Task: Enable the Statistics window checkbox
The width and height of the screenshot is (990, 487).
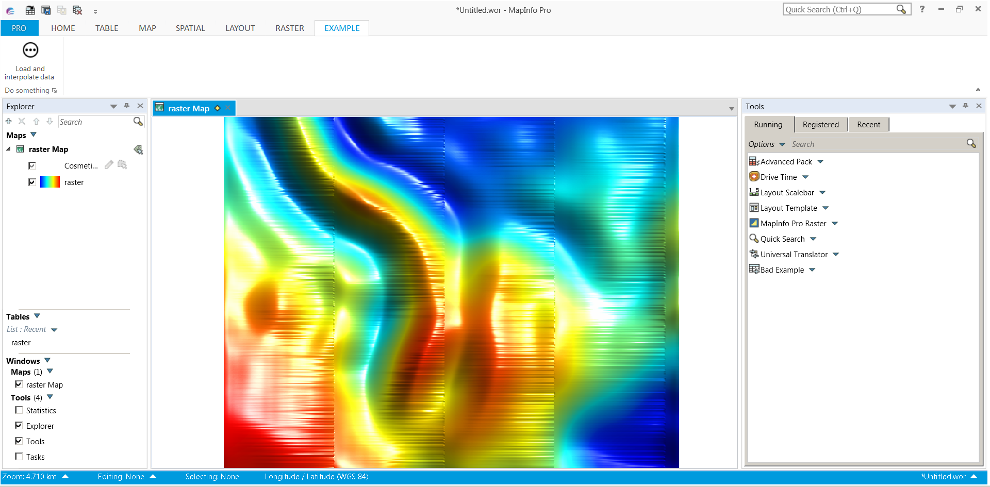Action: (19, 410)
